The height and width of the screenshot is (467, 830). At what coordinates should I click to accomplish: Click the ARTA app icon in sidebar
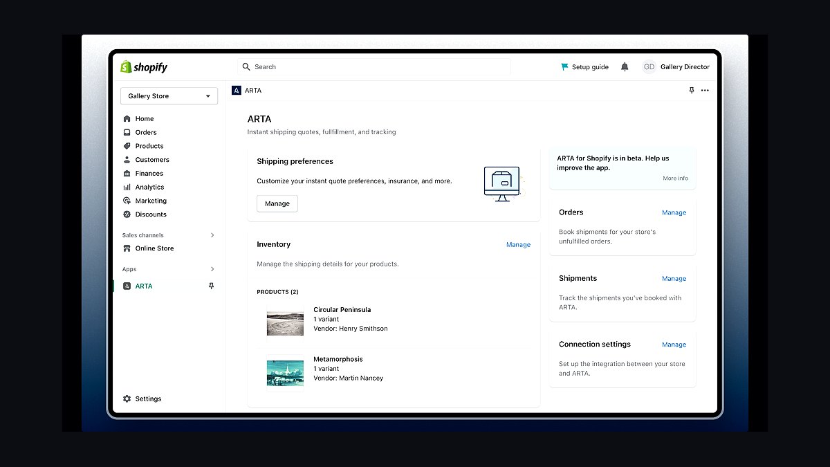coord(127,286)
